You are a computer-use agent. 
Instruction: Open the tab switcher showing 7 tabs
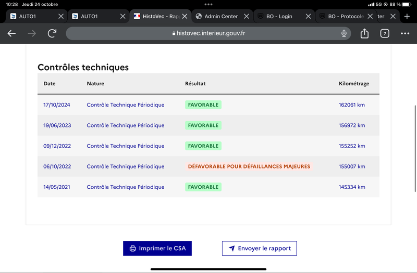pyautogui.click(x=385, y=33)
